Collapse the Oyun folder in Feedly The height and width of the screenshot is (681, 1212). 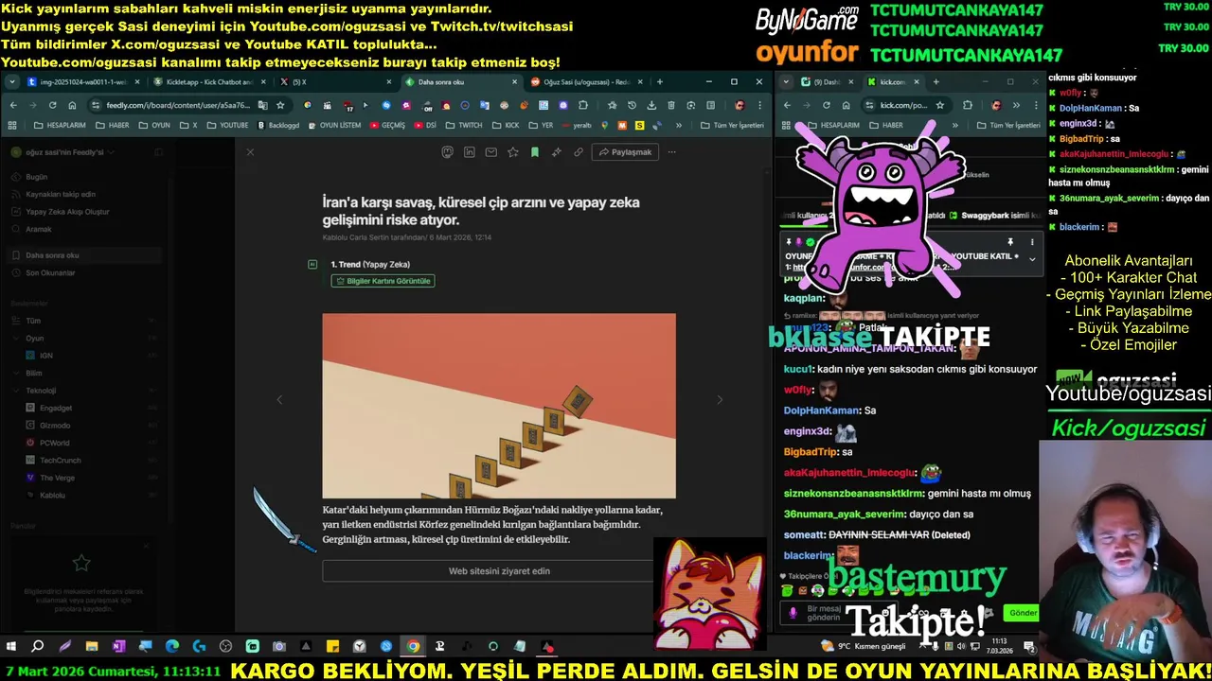coord(16,338)
